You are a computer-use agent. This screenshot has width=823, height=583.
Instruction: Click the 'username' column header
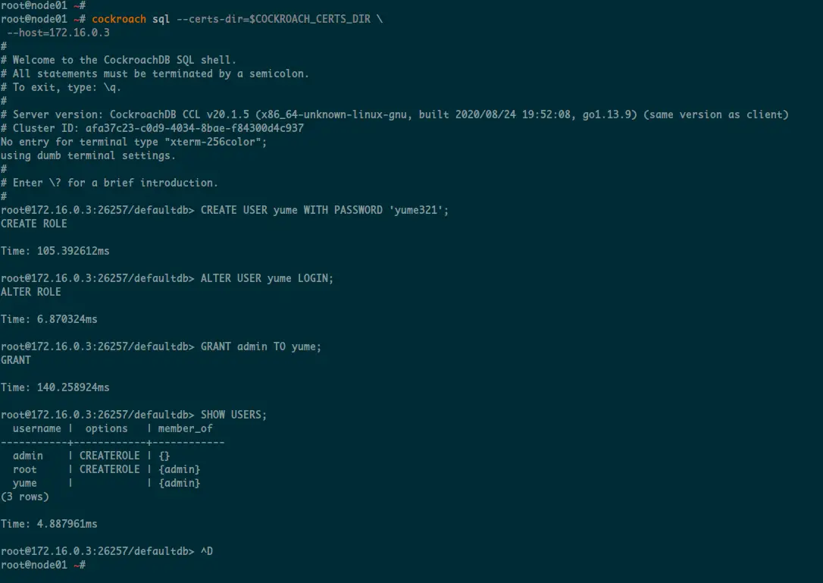pos(36,428)
